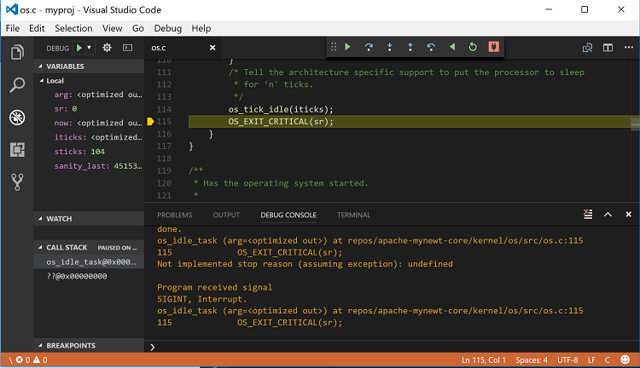Open the Source Control view
This screenshot has height=368, width=640.
(x=17, y=182)
